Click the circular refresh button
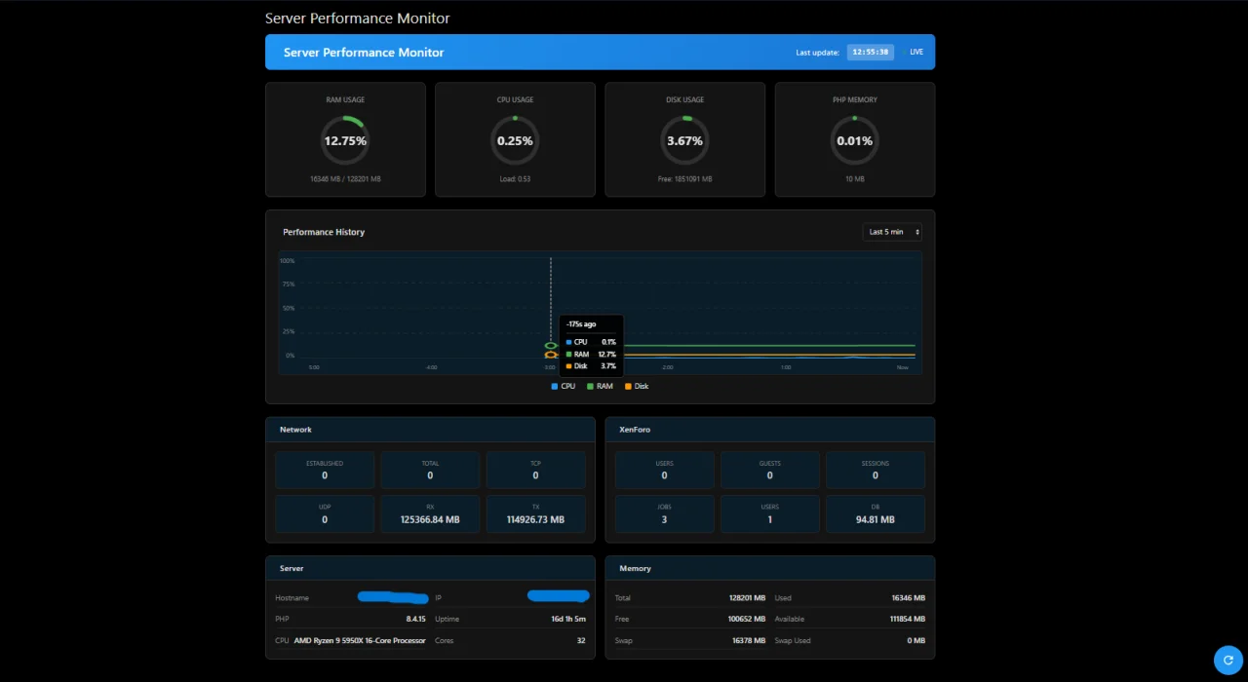Screen dimensions: 1248x682 pos(1228,661)
